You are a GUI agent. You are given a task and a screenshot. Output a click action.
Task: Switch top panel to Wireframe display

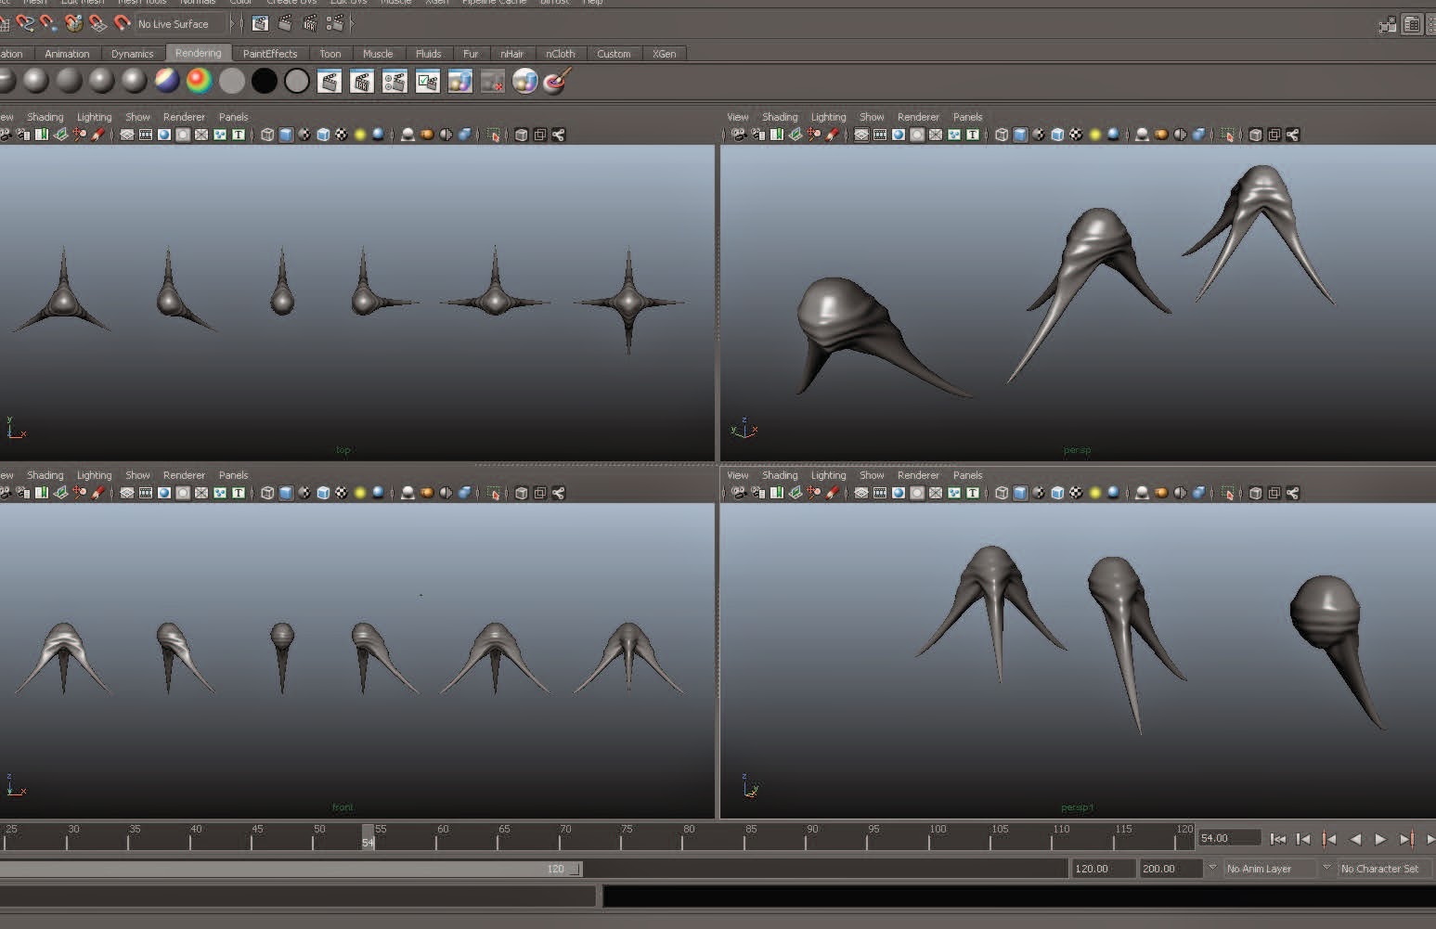(x=267, y=135)
